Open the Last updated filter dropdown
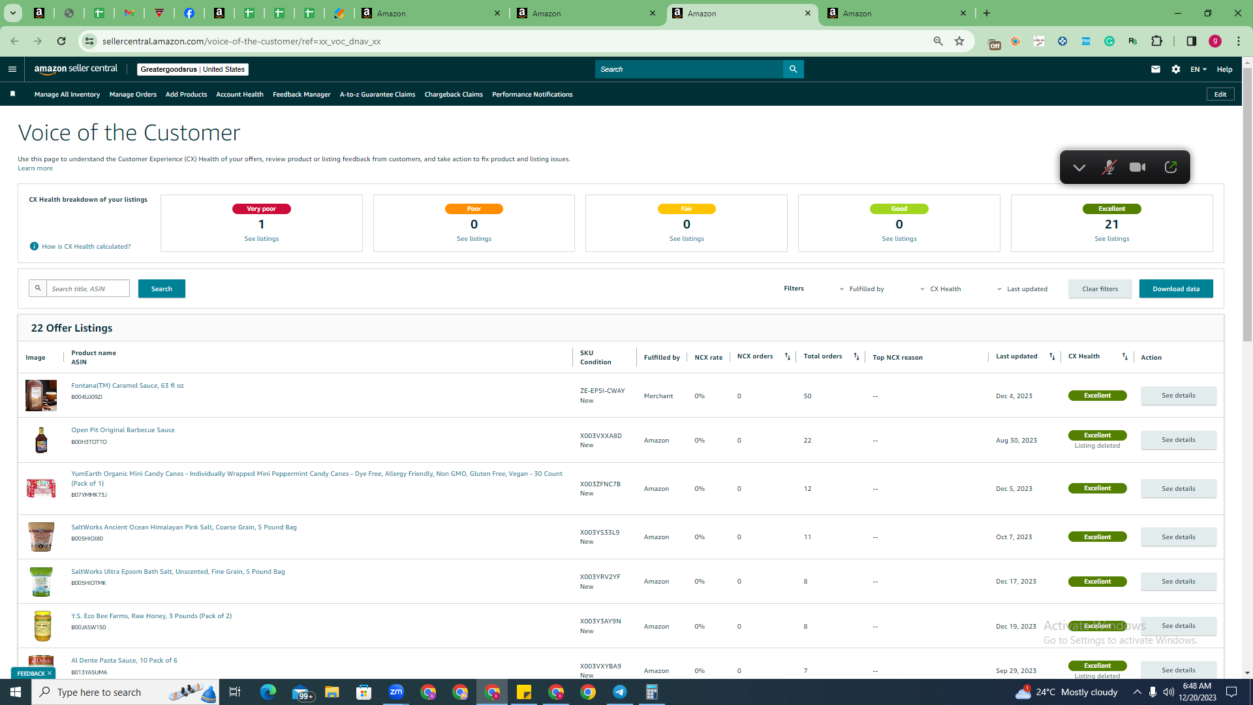 [x=1022, y=289]
